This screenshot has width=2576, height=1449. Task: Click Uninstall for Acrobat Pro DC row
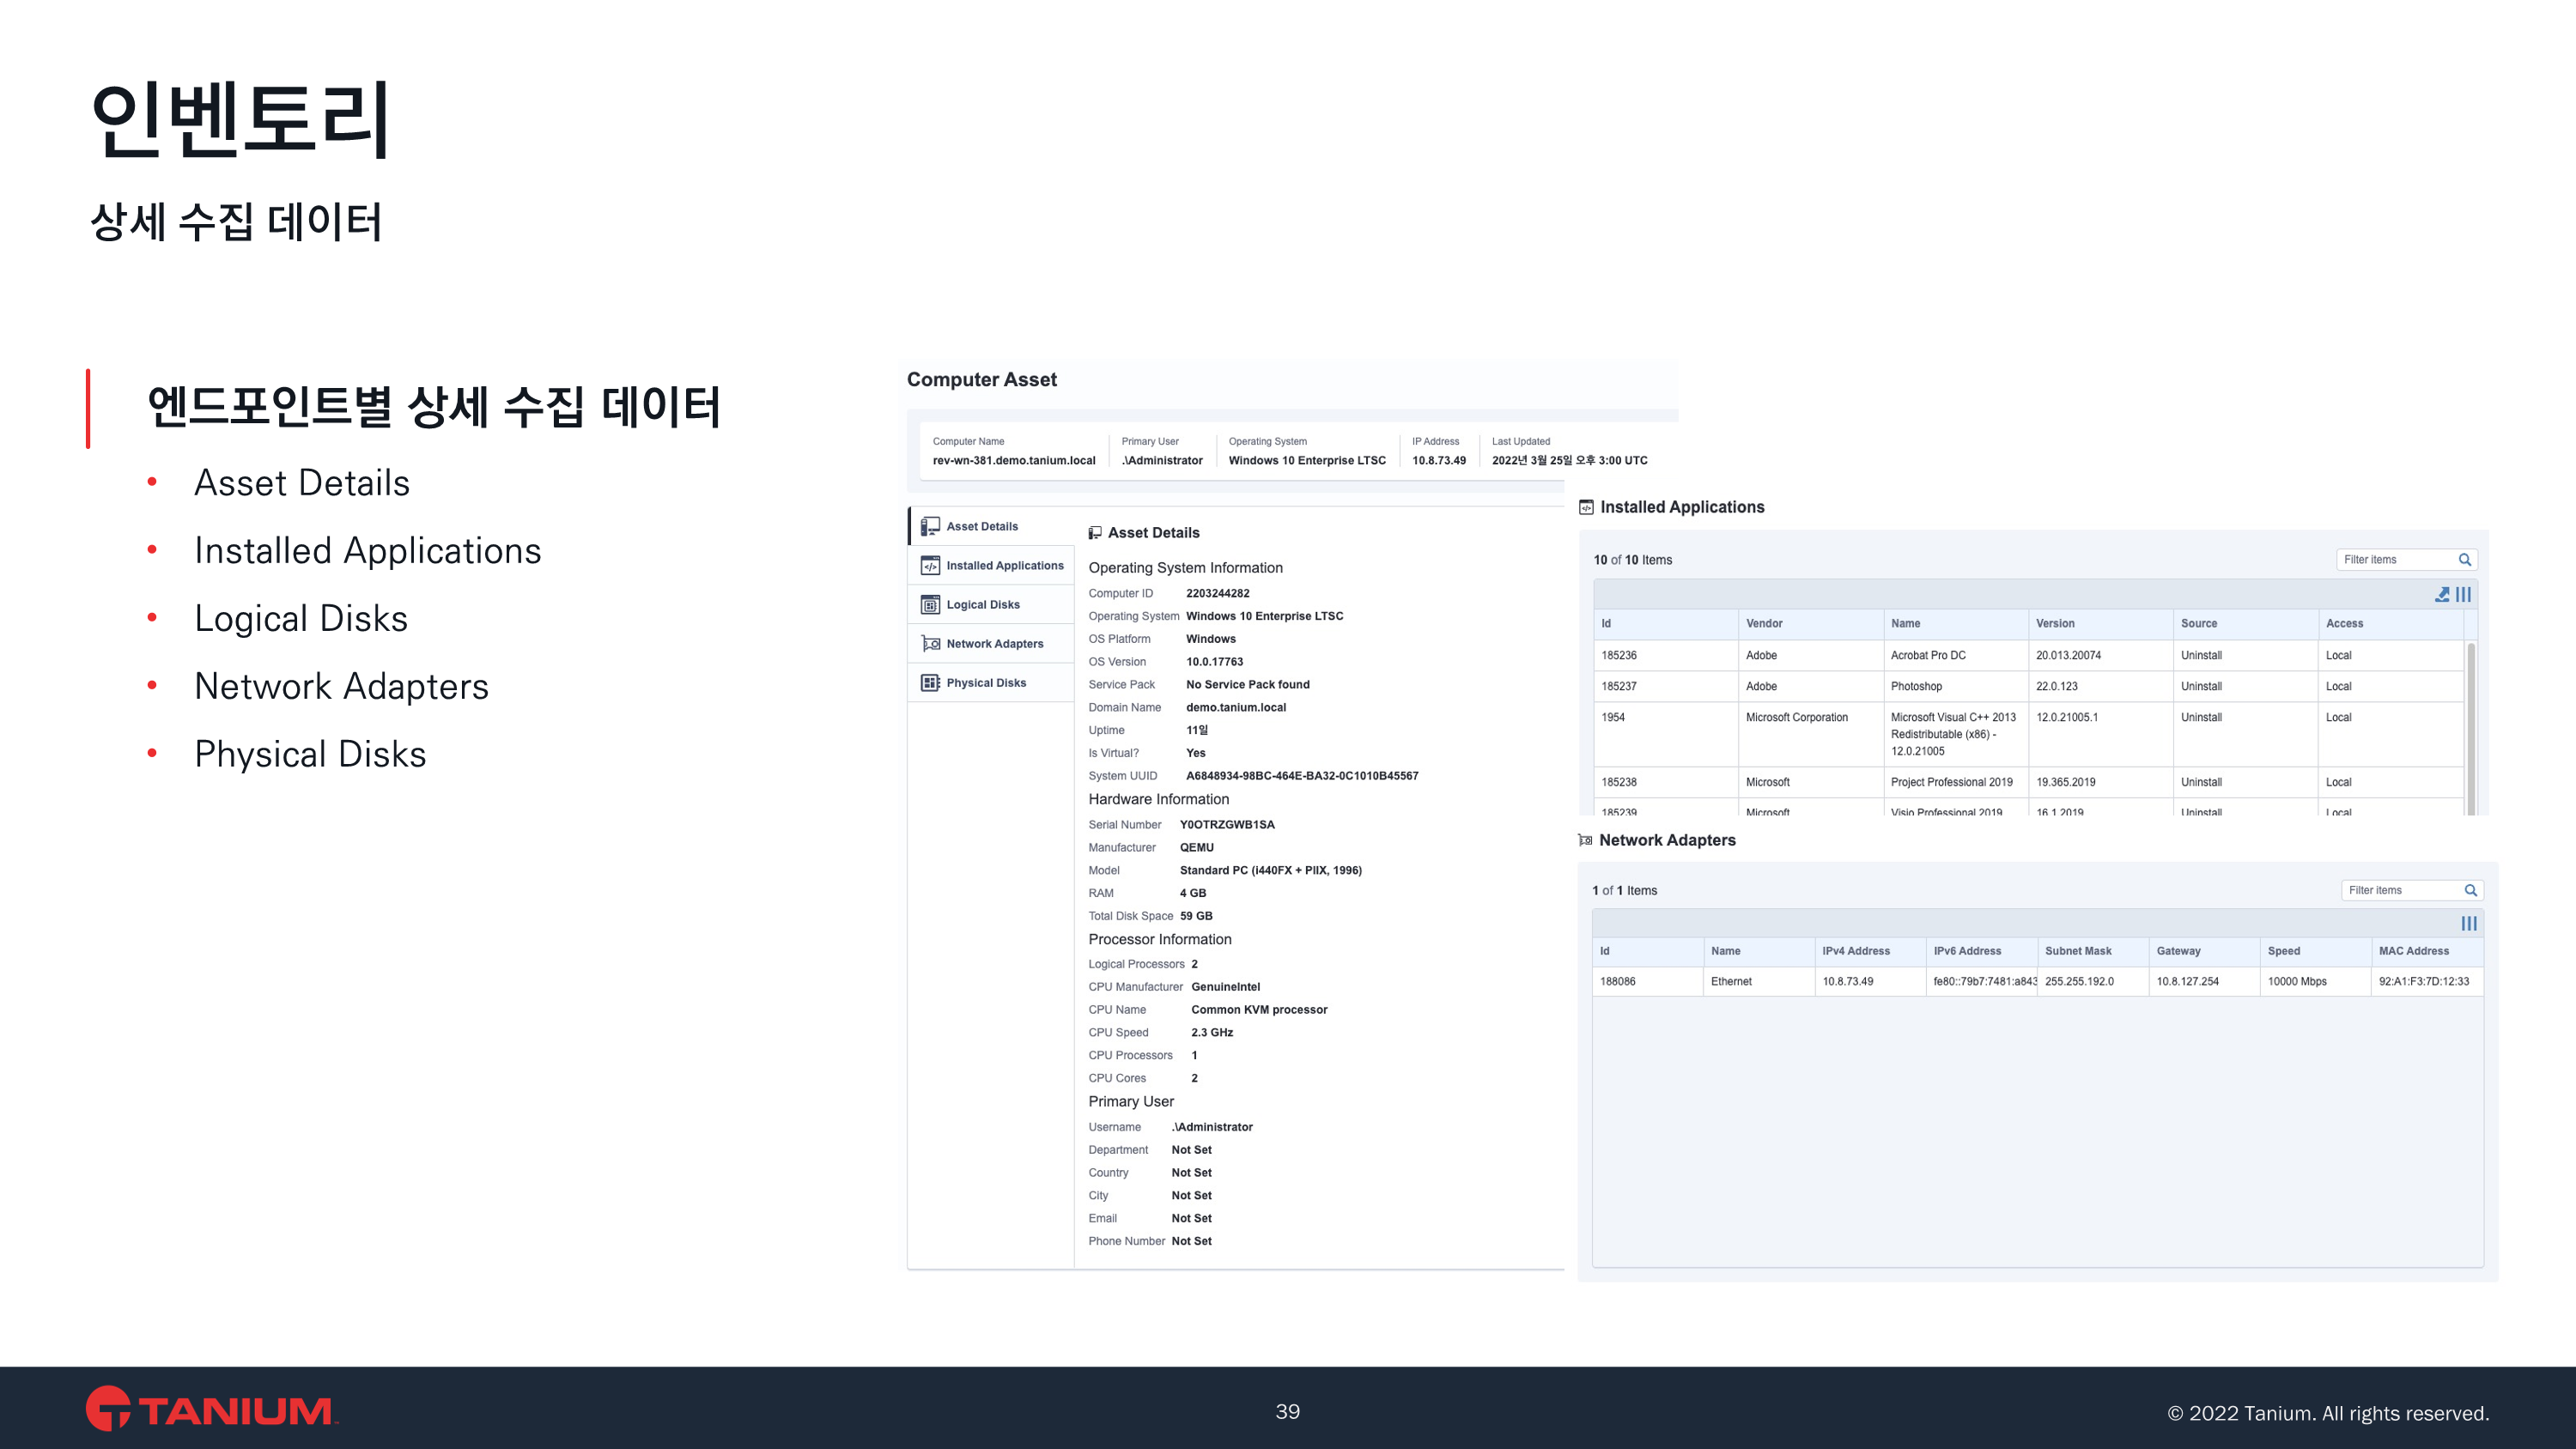2201,655
